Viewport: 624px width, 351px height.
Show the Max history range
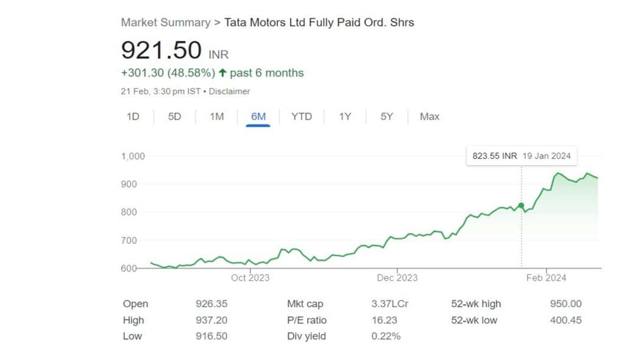point(430,116)
